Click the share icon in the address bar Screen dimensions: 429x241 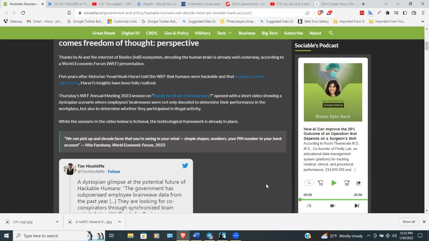308,13
